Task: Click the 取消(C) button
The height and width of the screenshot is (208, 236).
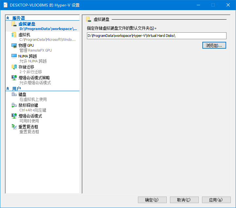Action: [x=184, y=200]
